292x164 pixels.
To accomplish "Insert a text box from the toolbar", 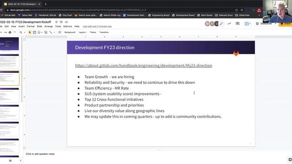I will pos(35,32).
